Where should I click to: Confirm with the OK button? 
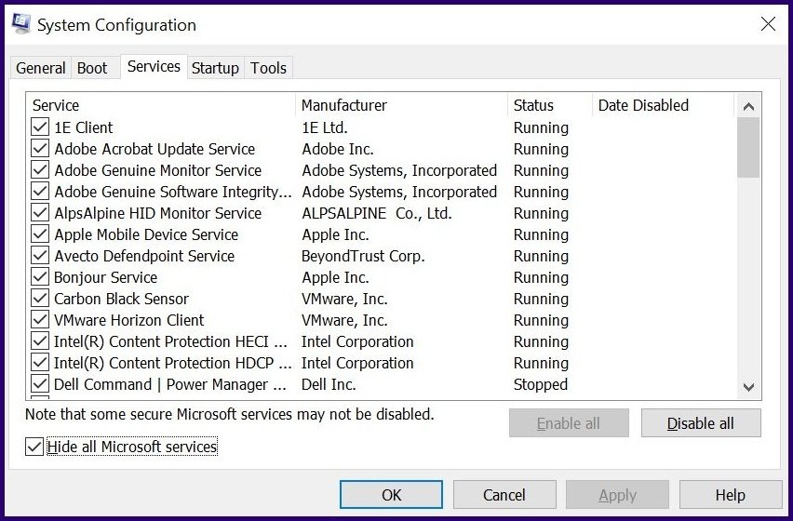click(x=392, y=495)
